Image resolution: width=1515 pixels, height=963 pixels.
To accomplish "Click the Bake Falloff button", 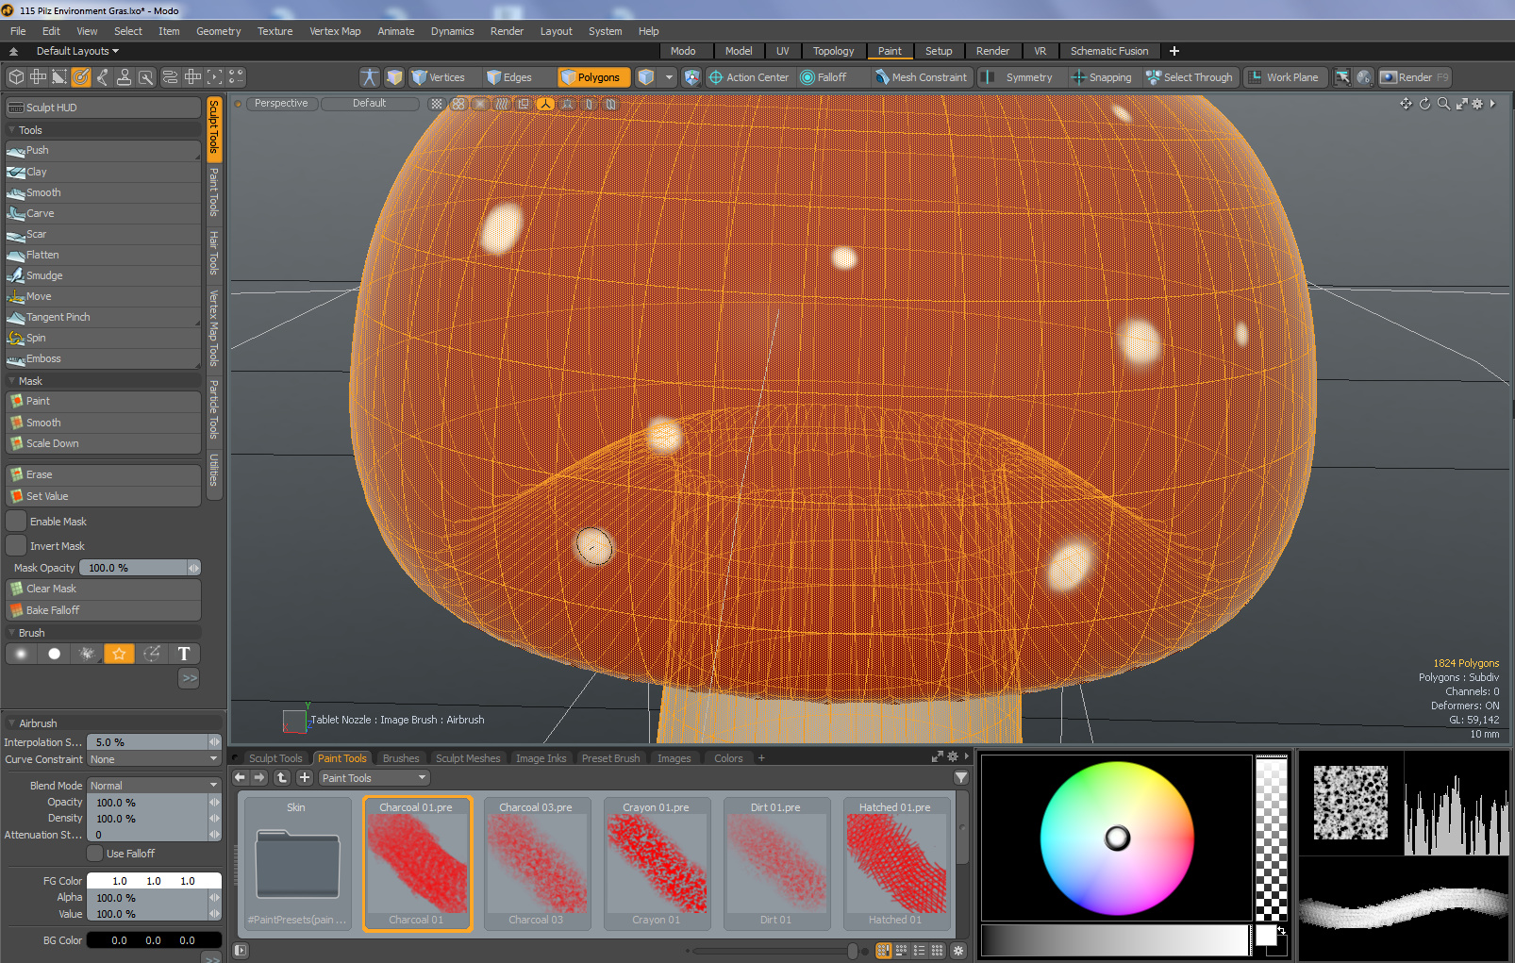I will [53, 610].
